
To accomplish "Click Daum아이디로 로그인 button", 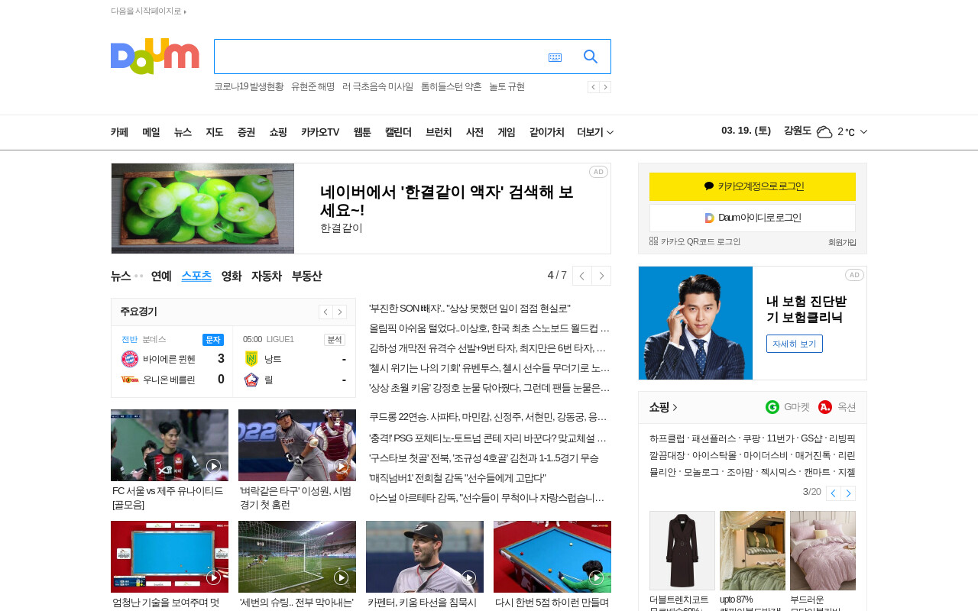I will (753, 218).
